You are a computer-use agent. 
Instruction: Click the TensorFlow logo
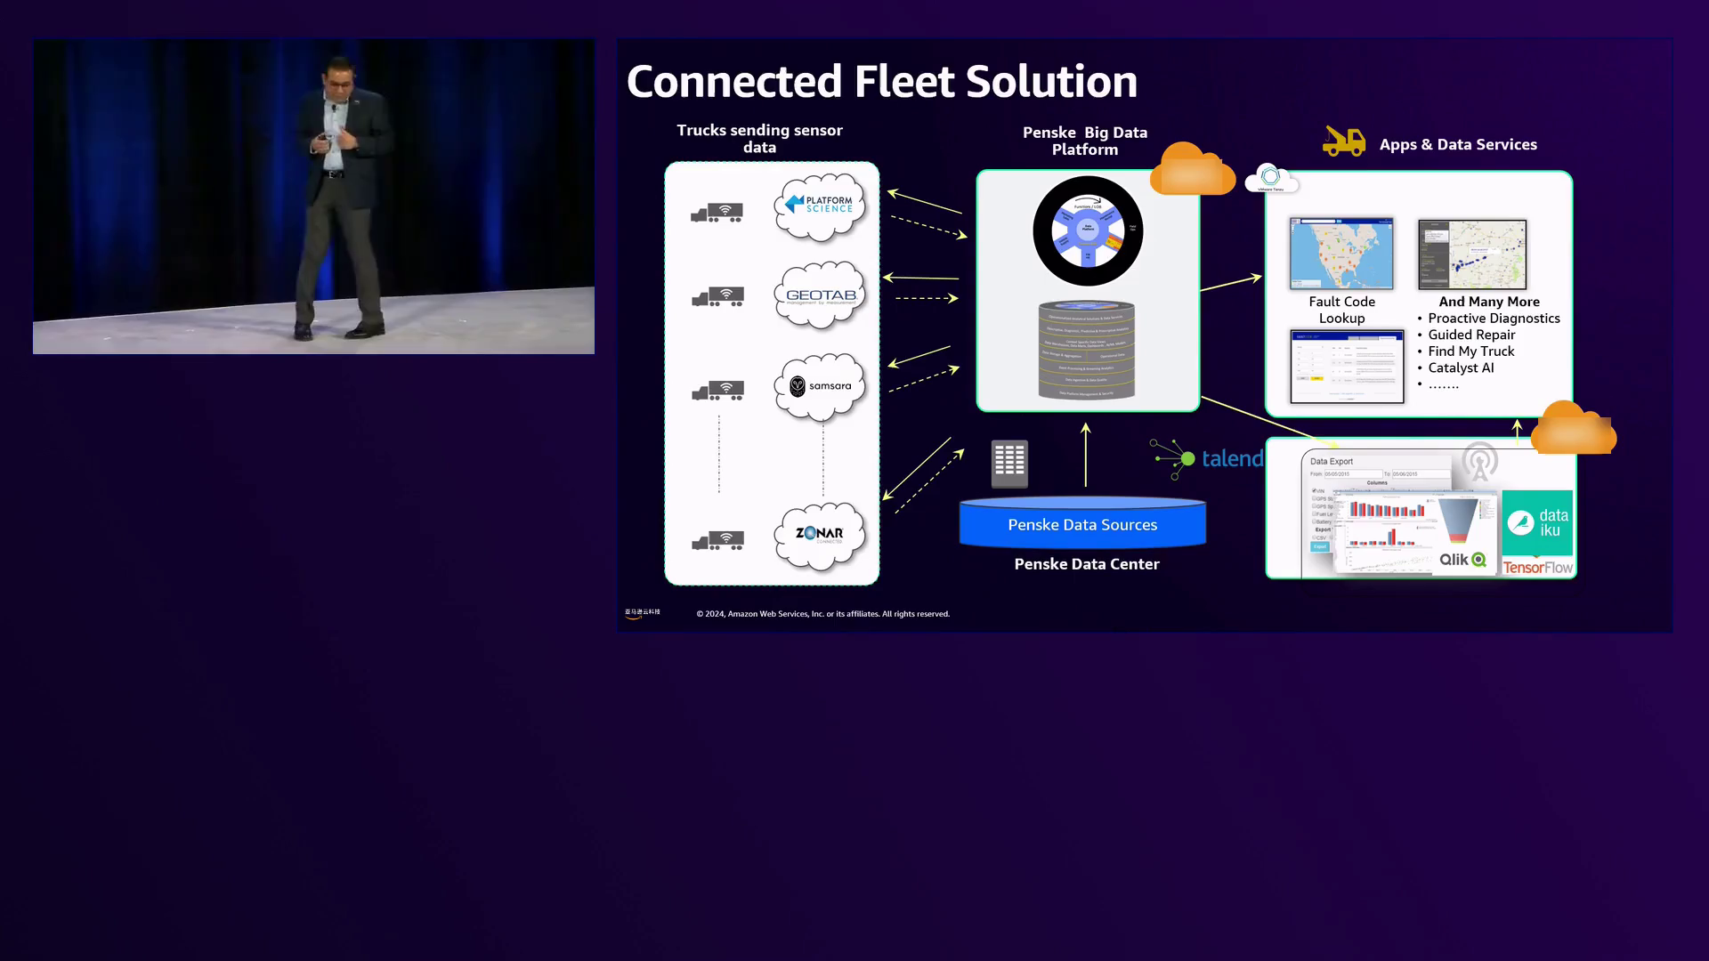pyautogui.click(x=1537, y=568)
